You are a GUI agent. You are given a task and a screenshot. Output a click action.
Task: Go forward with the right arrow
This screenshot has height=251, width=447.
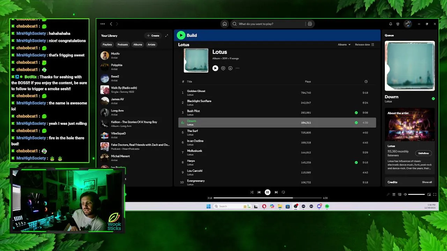pyautogui.click(x=117, y=24)
